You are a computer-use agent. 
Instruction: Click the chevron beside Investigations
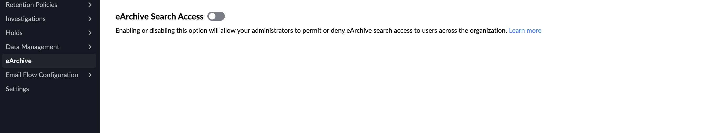[x=90, y=19]
